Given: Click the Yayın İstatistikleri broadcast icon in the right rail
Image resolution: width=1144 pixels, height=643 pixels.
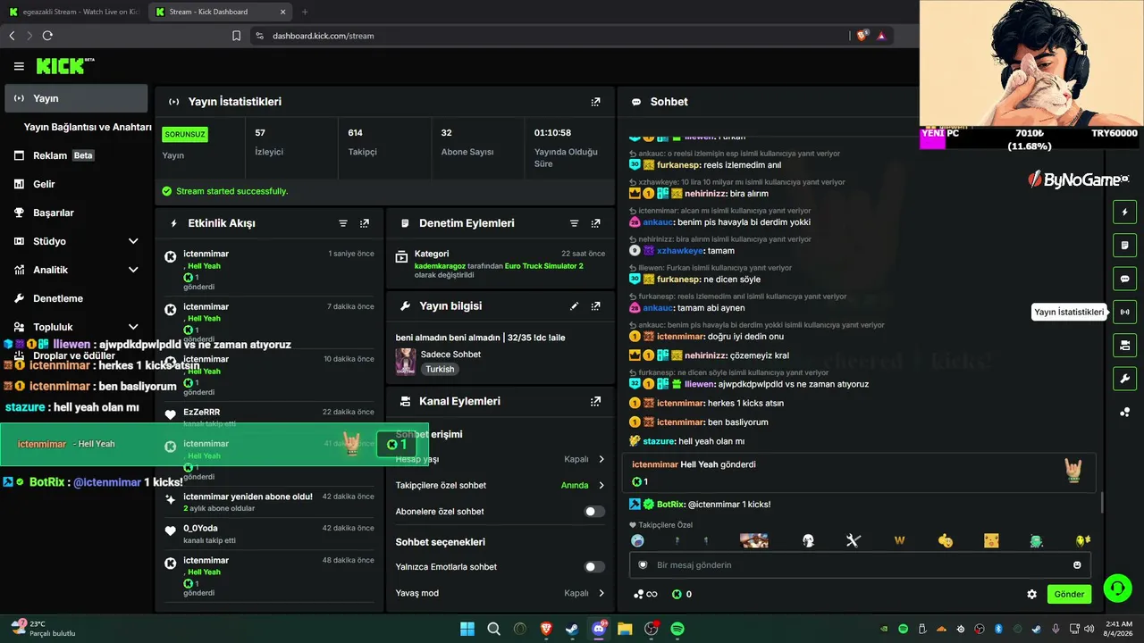Looking at the screenshot, I should click(x=1124, y=312).
